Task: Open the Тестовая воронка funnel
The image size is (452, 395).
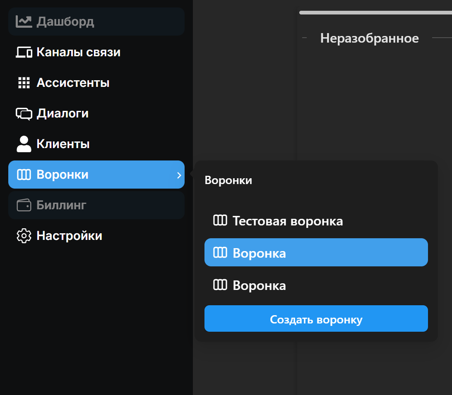Action: point(287,221)
